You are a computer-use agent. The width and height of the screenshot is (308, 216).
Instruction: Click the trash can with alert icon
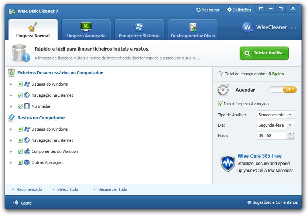[x=21, y=53]
